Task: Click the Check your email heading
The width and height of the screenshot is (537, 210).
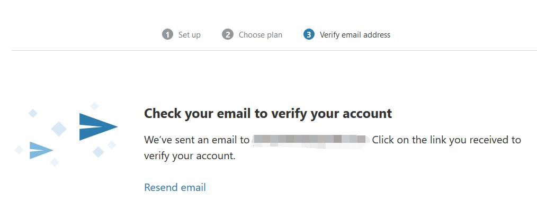Action: pyautogui.click(x=268, y=114)
